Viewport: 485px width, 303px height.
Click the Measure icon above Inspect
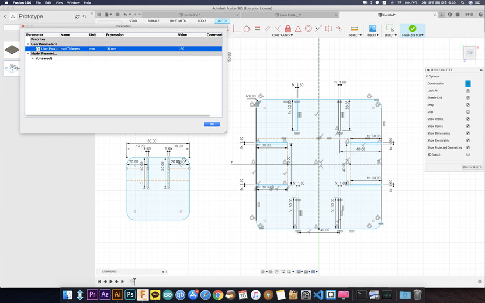tap(354, 28)
